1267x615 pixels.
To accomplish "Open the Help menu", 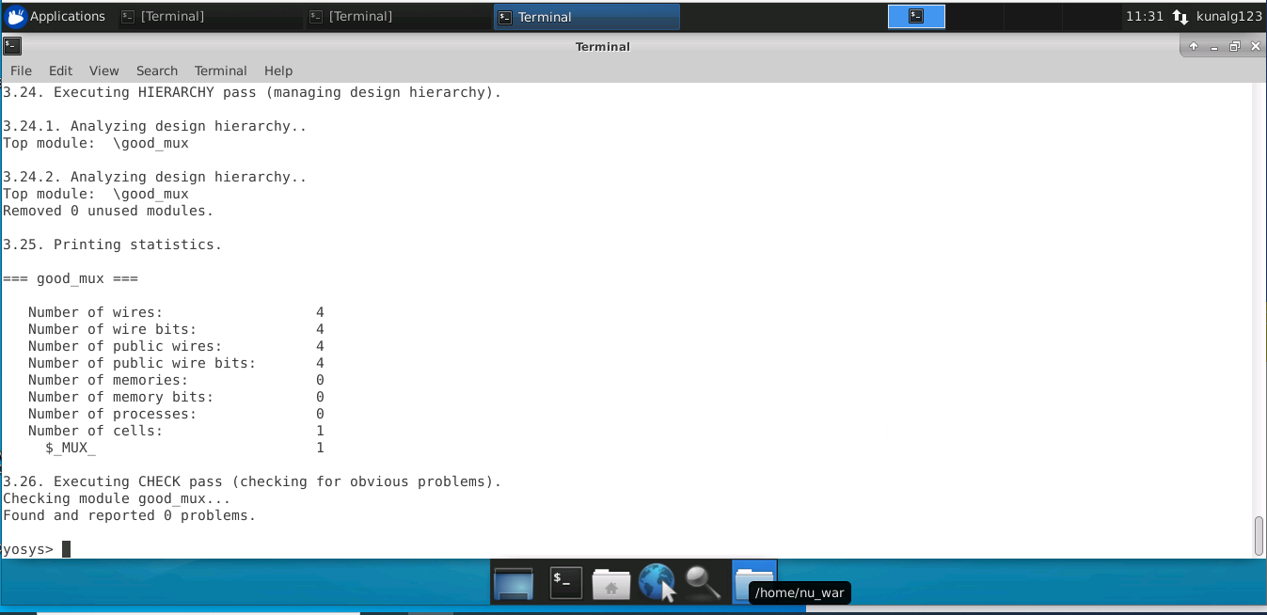I will 277,71.
